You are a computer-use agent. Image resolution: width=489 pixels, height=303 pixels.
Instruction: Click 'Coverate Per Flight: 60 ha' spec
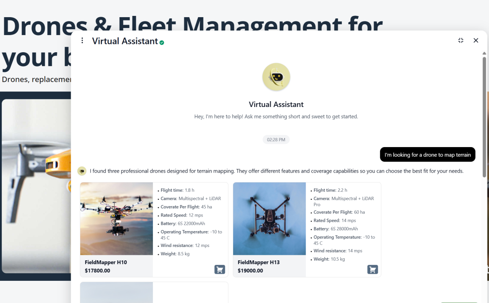pyautogui.click(x=339, y=212)
